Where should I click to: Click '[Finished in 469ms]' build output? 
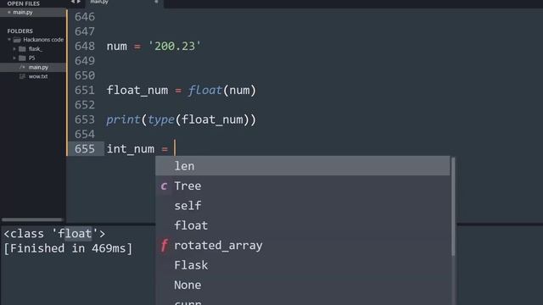coord(68,248)
